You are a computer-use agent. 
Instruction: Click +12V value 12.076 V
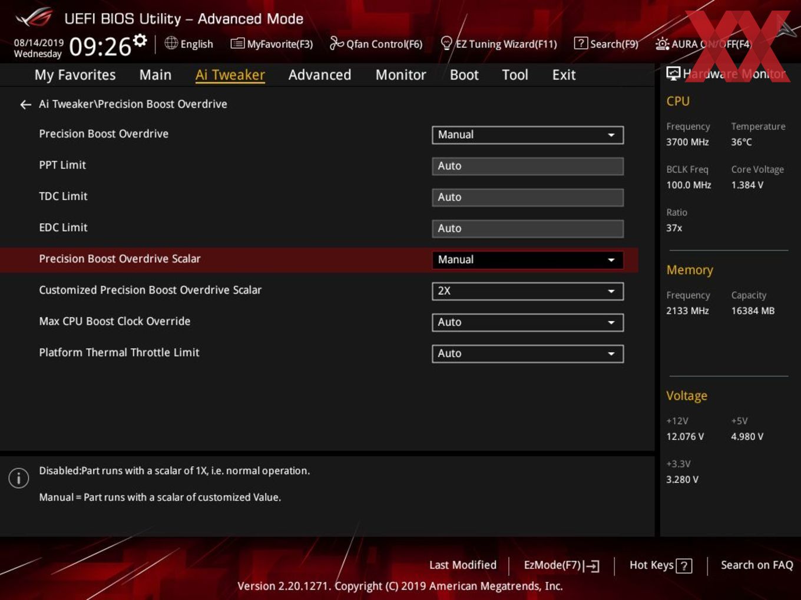coord(685,436)
